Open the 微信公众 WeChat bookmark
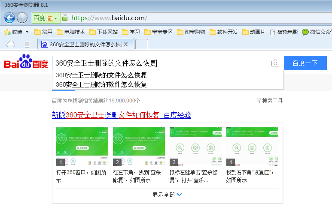Screen dimensions: 332x204 coord(317,32)
